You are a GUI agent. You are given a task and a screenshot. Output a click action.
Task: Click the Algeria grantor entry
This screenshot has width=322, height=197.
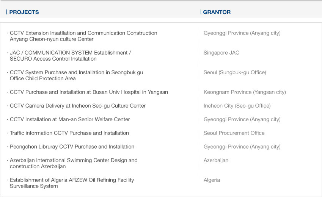[x=212, y=180]
